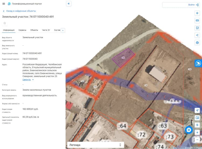The height and width of the screenshot is (149, 202).
Task: Expand the Легенда dropdown
Action: pyautogui.click(x=96, y=145)
